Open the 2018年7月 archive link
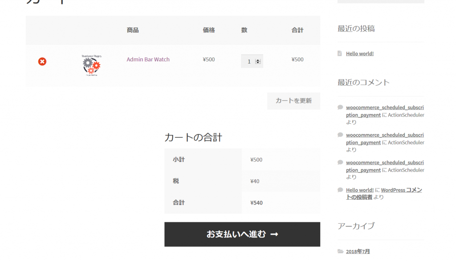Screen dimensions: 456x261 click(x=358, y=251)
